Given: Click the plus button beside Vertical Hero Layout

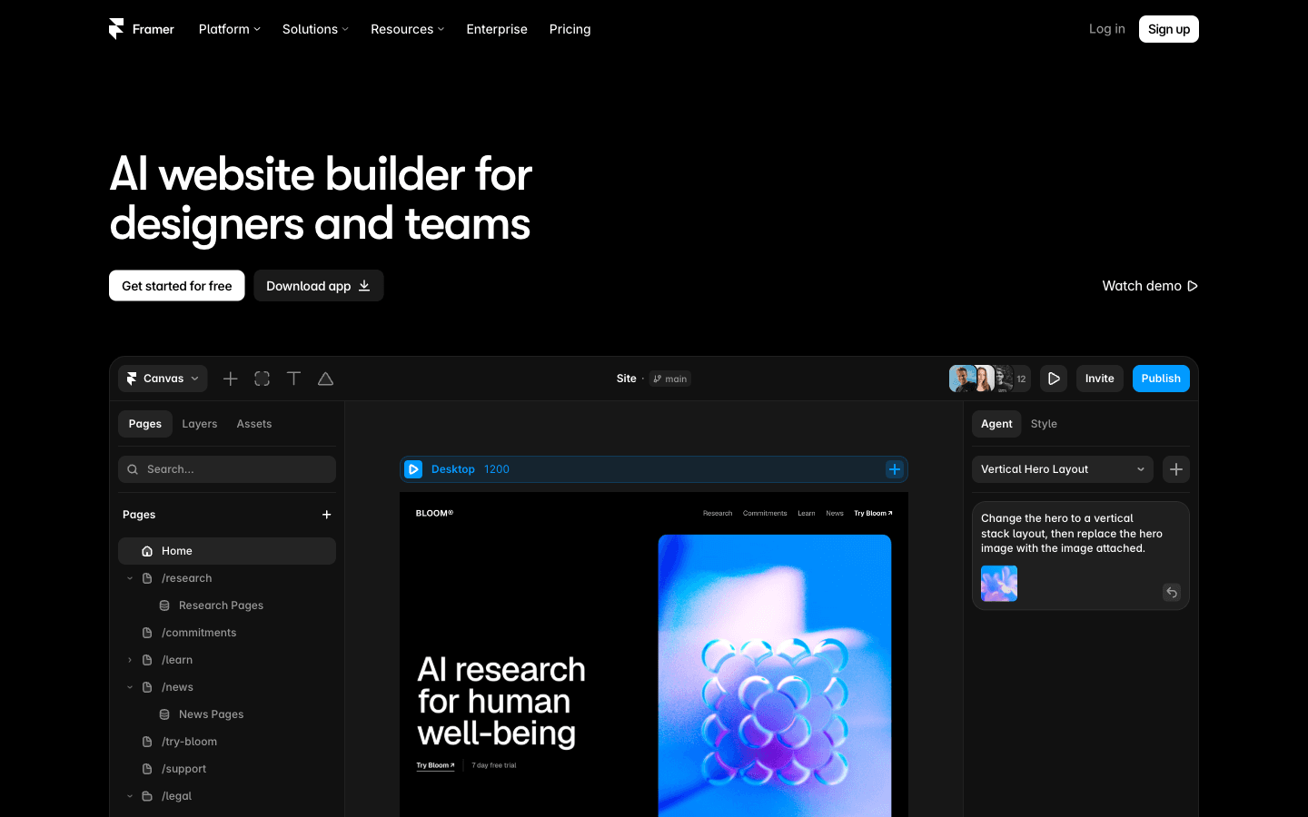Looking at the screenshot, I should [x=1176, y=469].
